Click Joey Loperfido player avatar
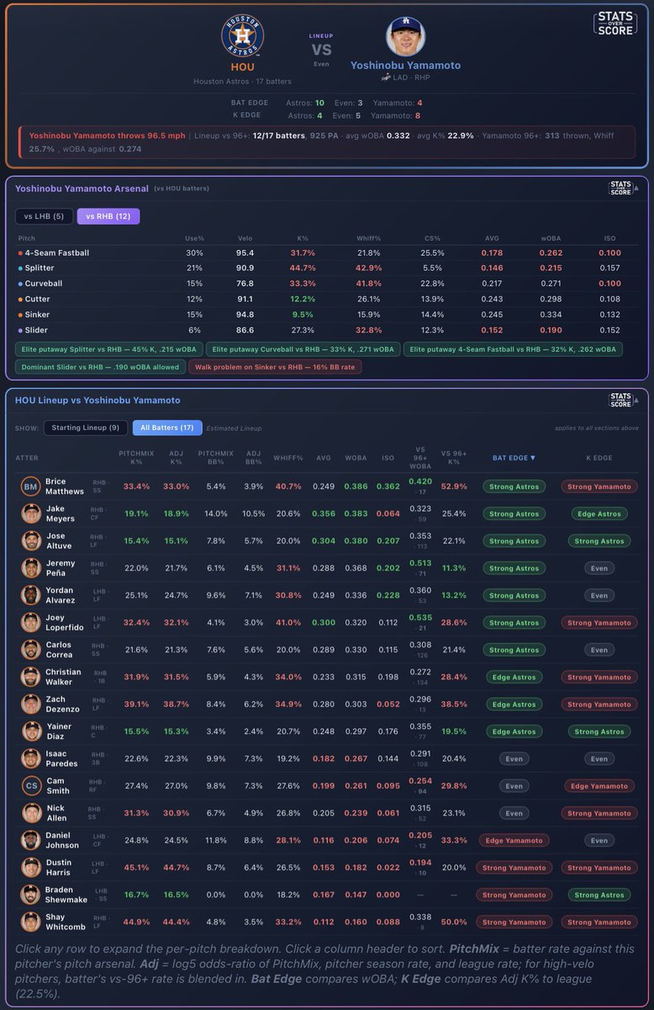The height and width of the screenshot is (1010, 654). click(x=31, y=623)
